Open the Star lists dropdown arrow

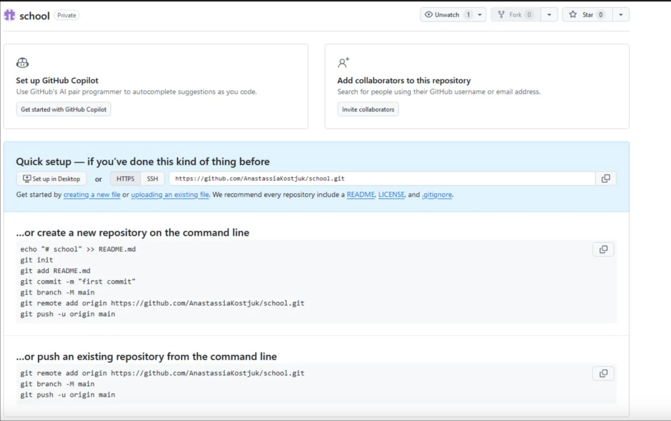(621, 14)
